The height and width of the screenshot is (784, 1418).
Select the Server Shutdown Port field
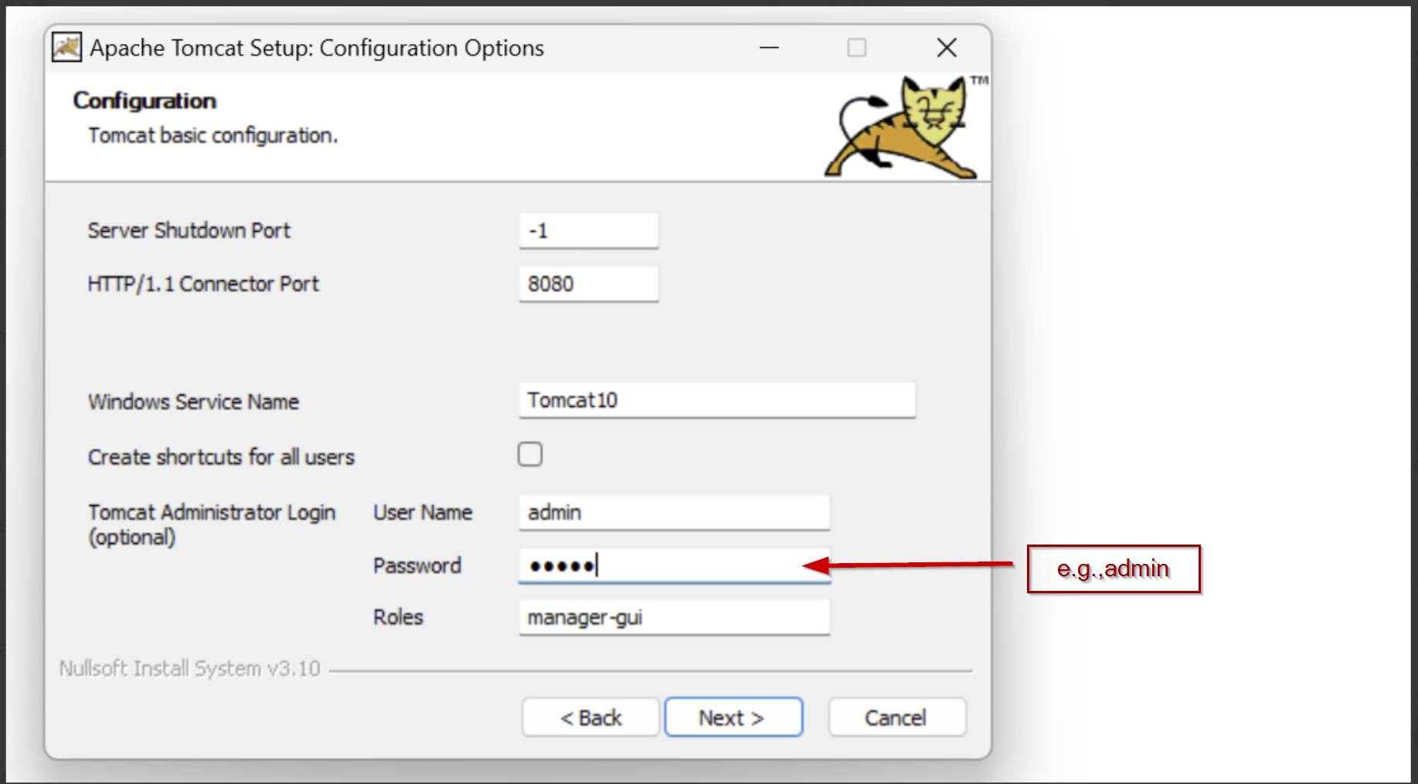pos(588,229)
